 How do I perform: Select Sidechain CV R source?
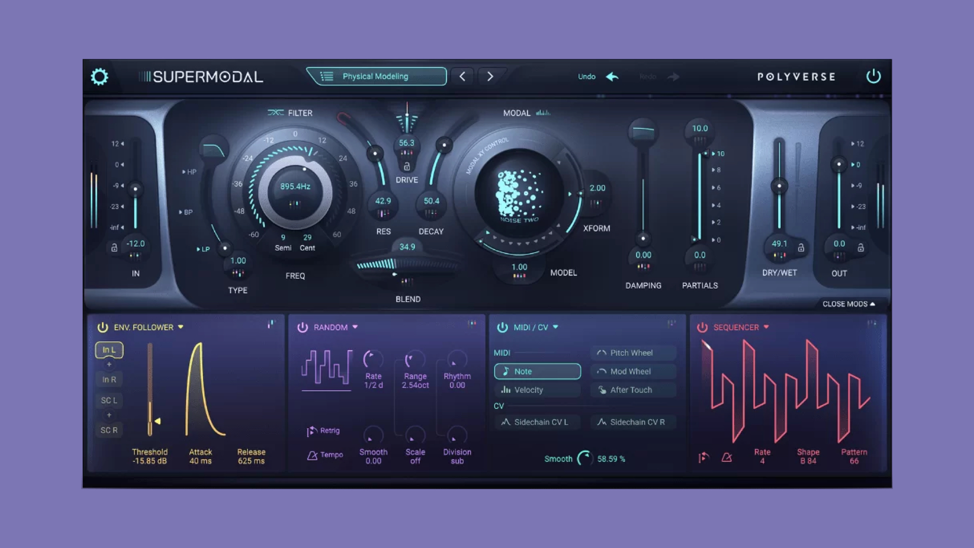point(633,422)
